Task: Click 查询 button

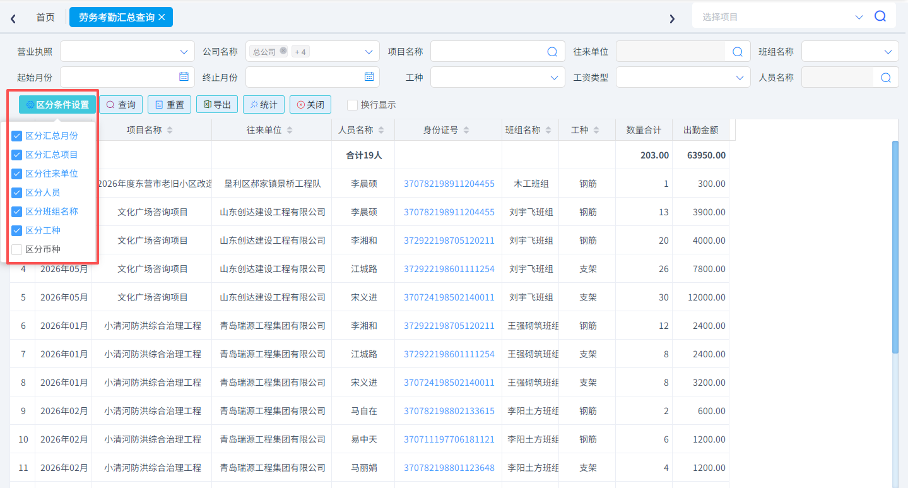Action: tap(121, 105)
